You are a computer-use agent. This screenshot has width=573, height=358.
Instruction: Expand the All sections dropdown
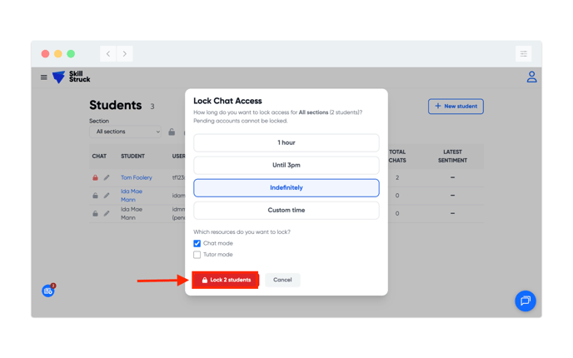click(127, 132)
